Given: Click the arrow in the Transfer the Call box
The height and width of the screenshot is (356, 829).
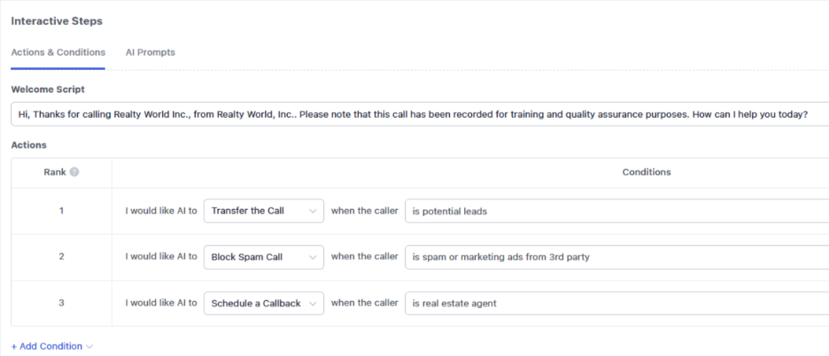Looking at the screenshot, I should [x=313, y=212].
